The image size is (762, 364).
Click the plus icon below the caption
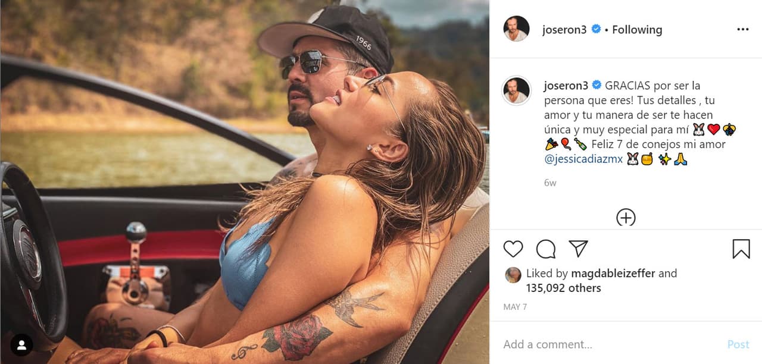(626, 218)
